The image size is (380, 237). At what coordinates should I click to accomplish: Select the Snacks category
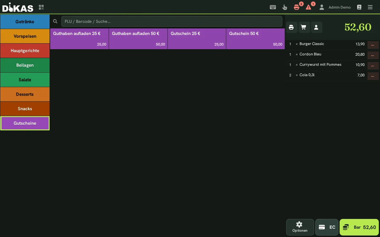click(x=25, y=109)
